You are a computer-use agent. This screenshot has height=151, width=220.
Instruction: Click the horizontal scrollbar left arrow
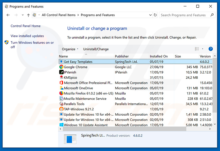click(60, 129)
